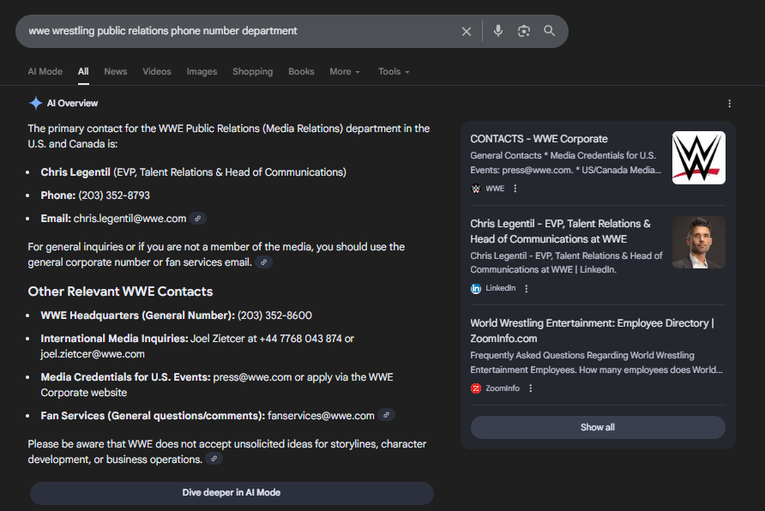The width and height of the screenshot is (765, 511).
Task: Click the ZoomInfo source favicon
Action: (x=476, y=388)
